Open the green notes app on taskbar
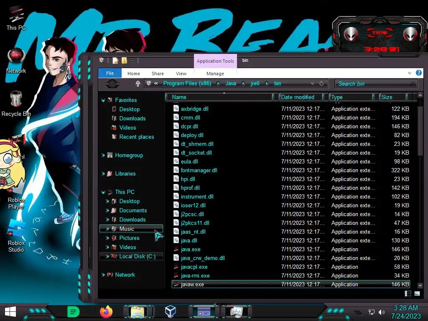The width and height of the screenshot is (428, 321). click(x=73, y=312)
